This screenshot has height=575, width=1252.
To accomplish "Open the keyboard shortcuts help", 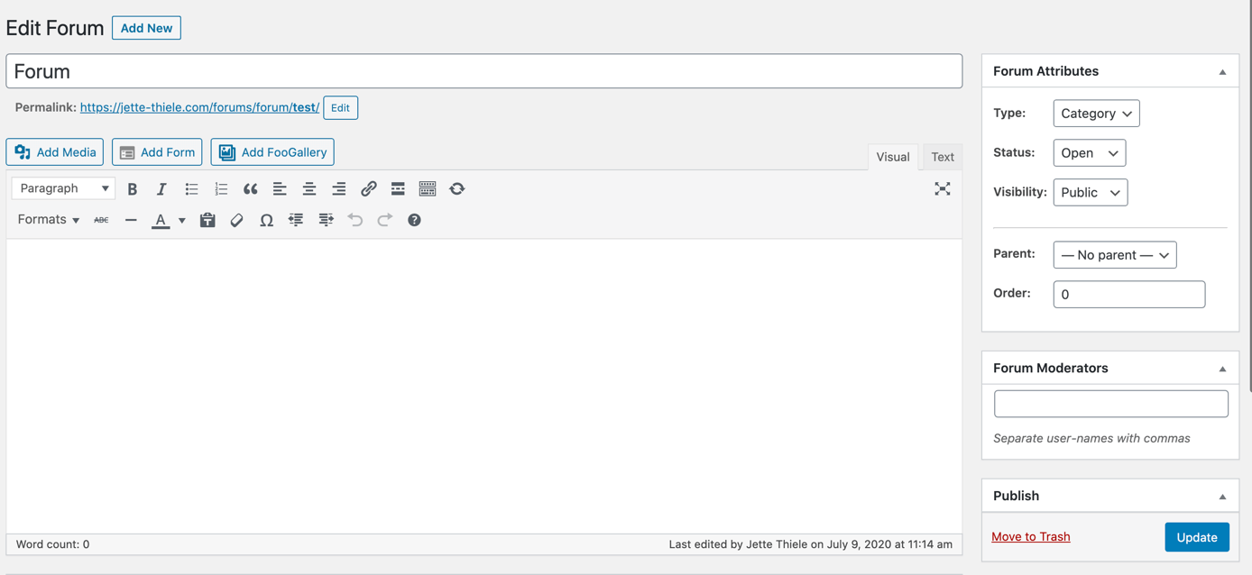I will pyautogui.click(x=414, y=220).
